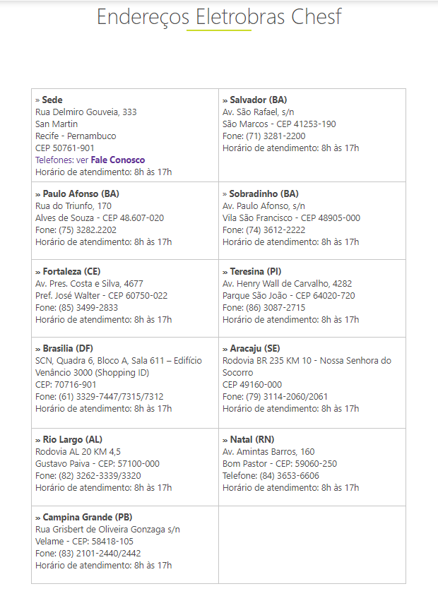Click the Endereços Eletrobras Chesf page title
This screenshot has width=438, height=596.
(219, 17)
